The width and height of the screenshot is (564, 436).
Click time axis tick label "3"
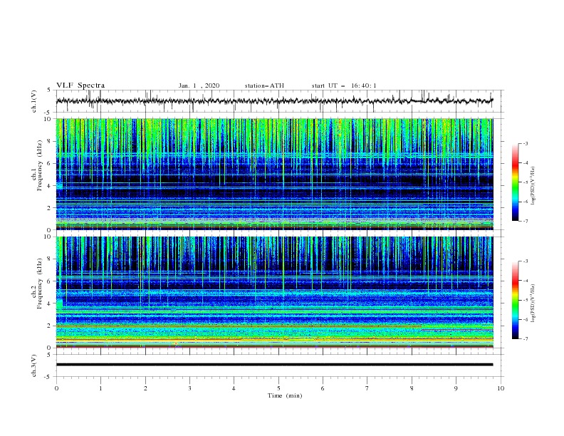click(x=189, y=388)
